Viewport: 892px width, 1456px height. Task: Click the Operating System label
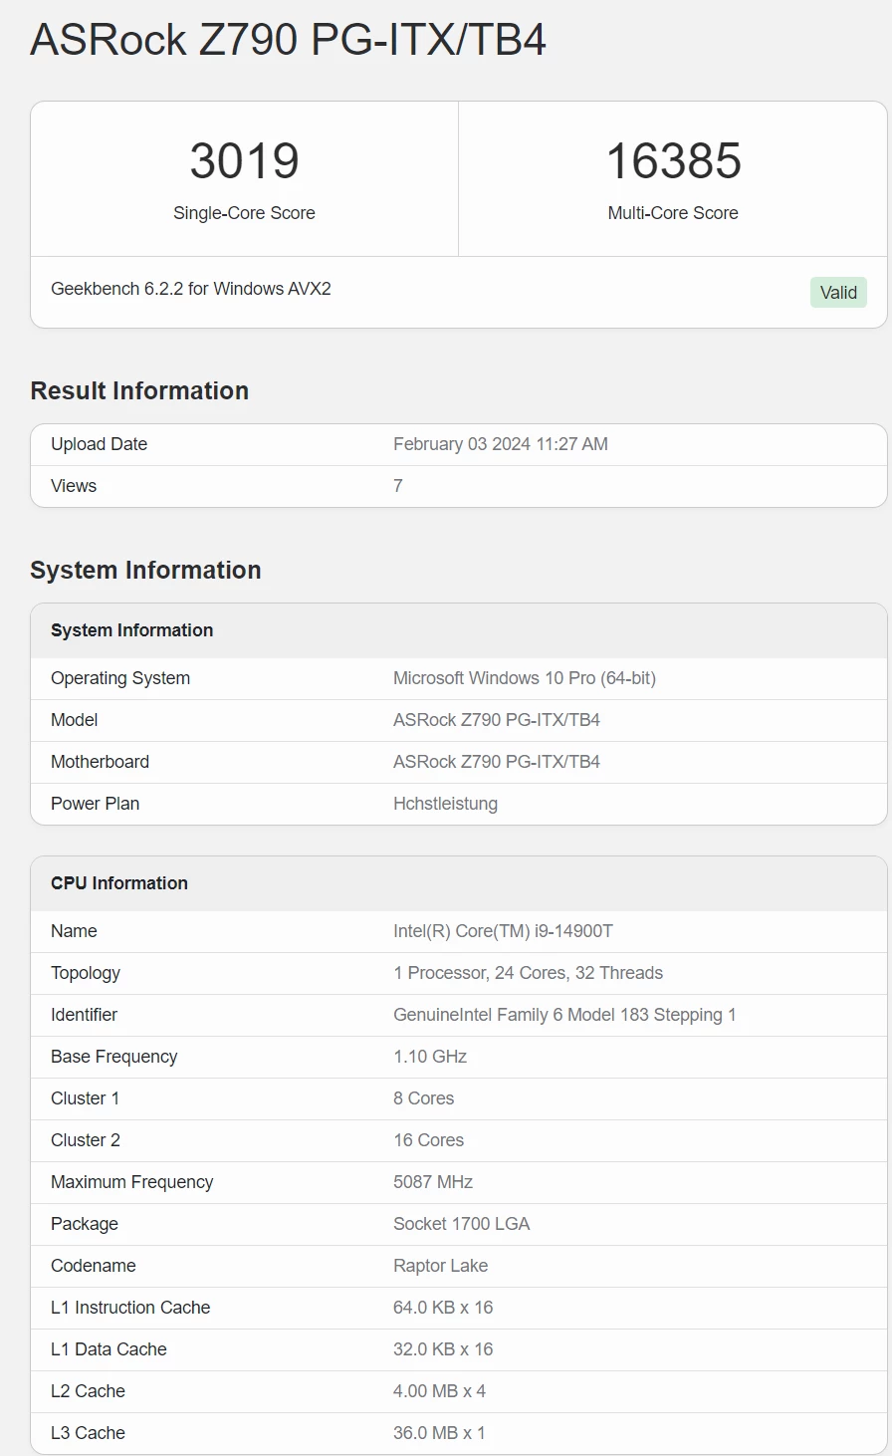click(120, 678)
